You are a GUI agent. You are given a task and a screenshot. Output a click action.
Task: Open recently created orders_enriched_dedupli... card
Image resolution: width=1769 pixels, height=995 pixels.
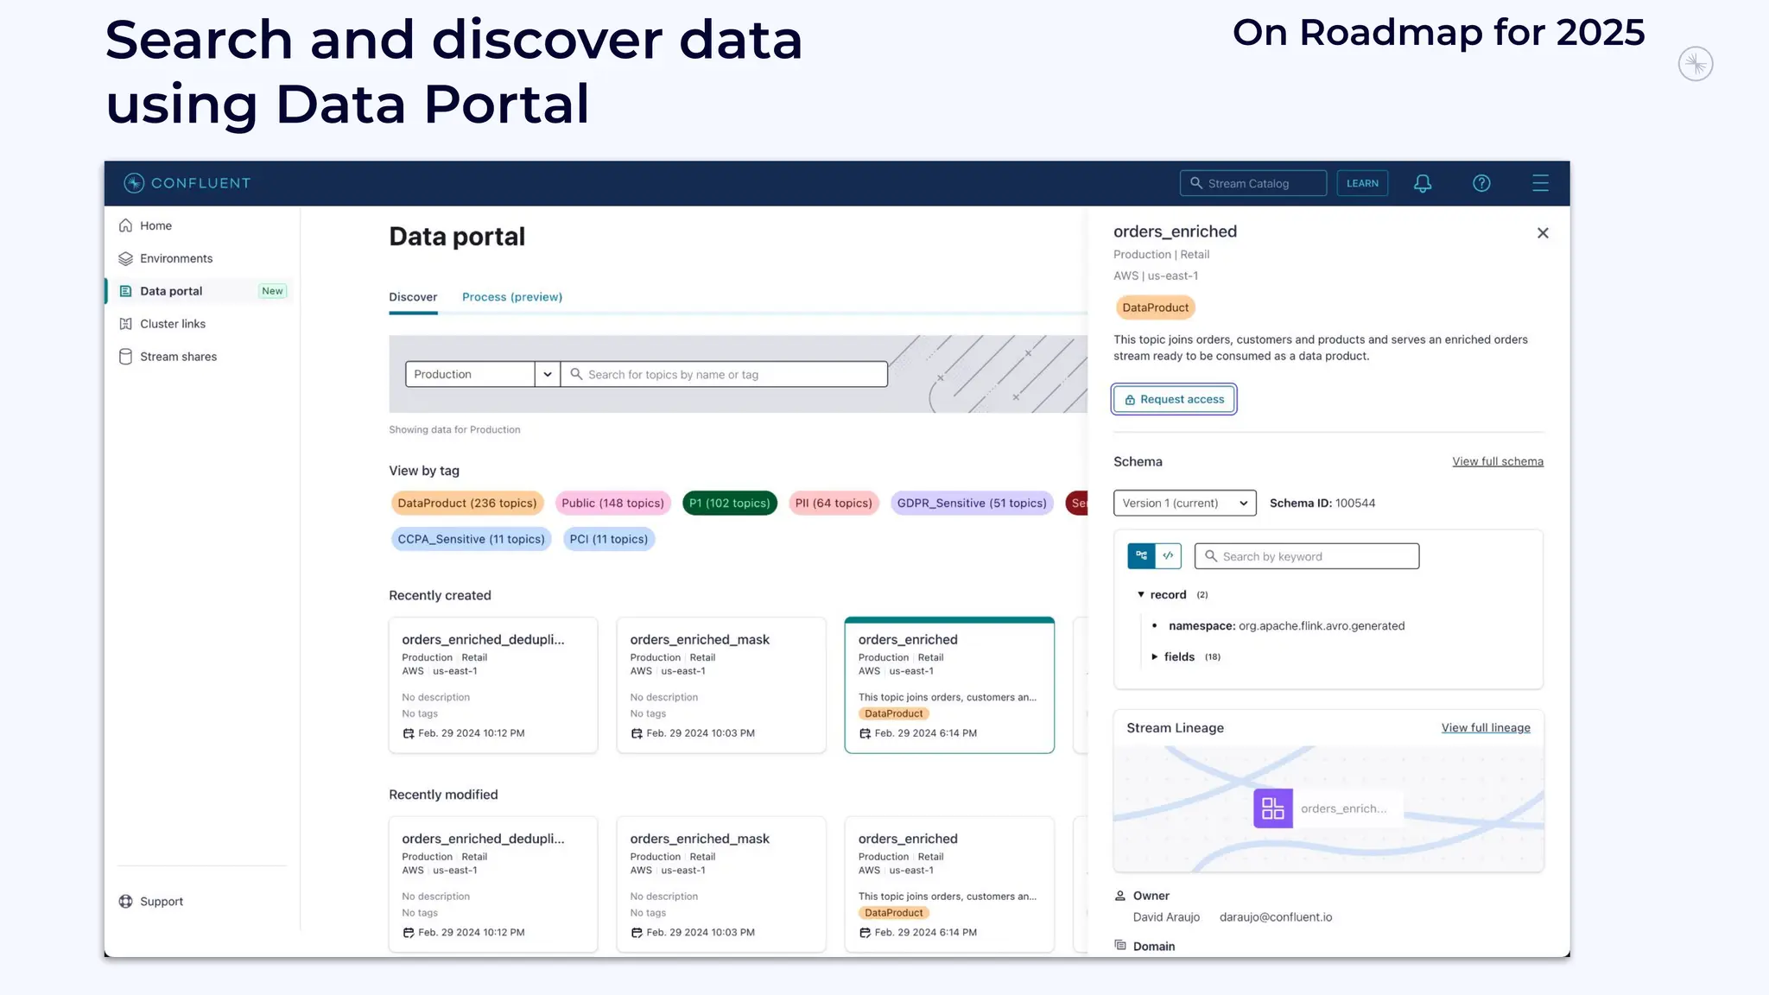pos(492,685)
